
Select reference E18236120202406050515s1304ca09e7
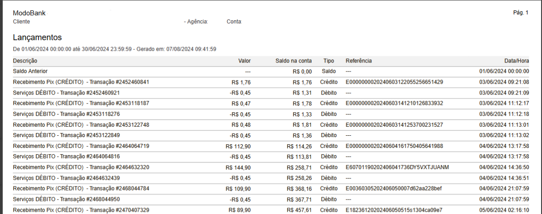coord(394,209)
